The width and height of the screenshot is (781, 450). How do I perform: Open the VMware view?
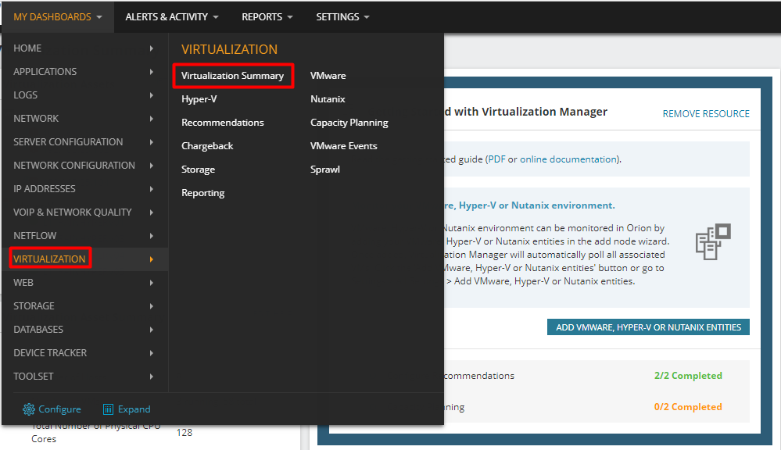point(328,76)
